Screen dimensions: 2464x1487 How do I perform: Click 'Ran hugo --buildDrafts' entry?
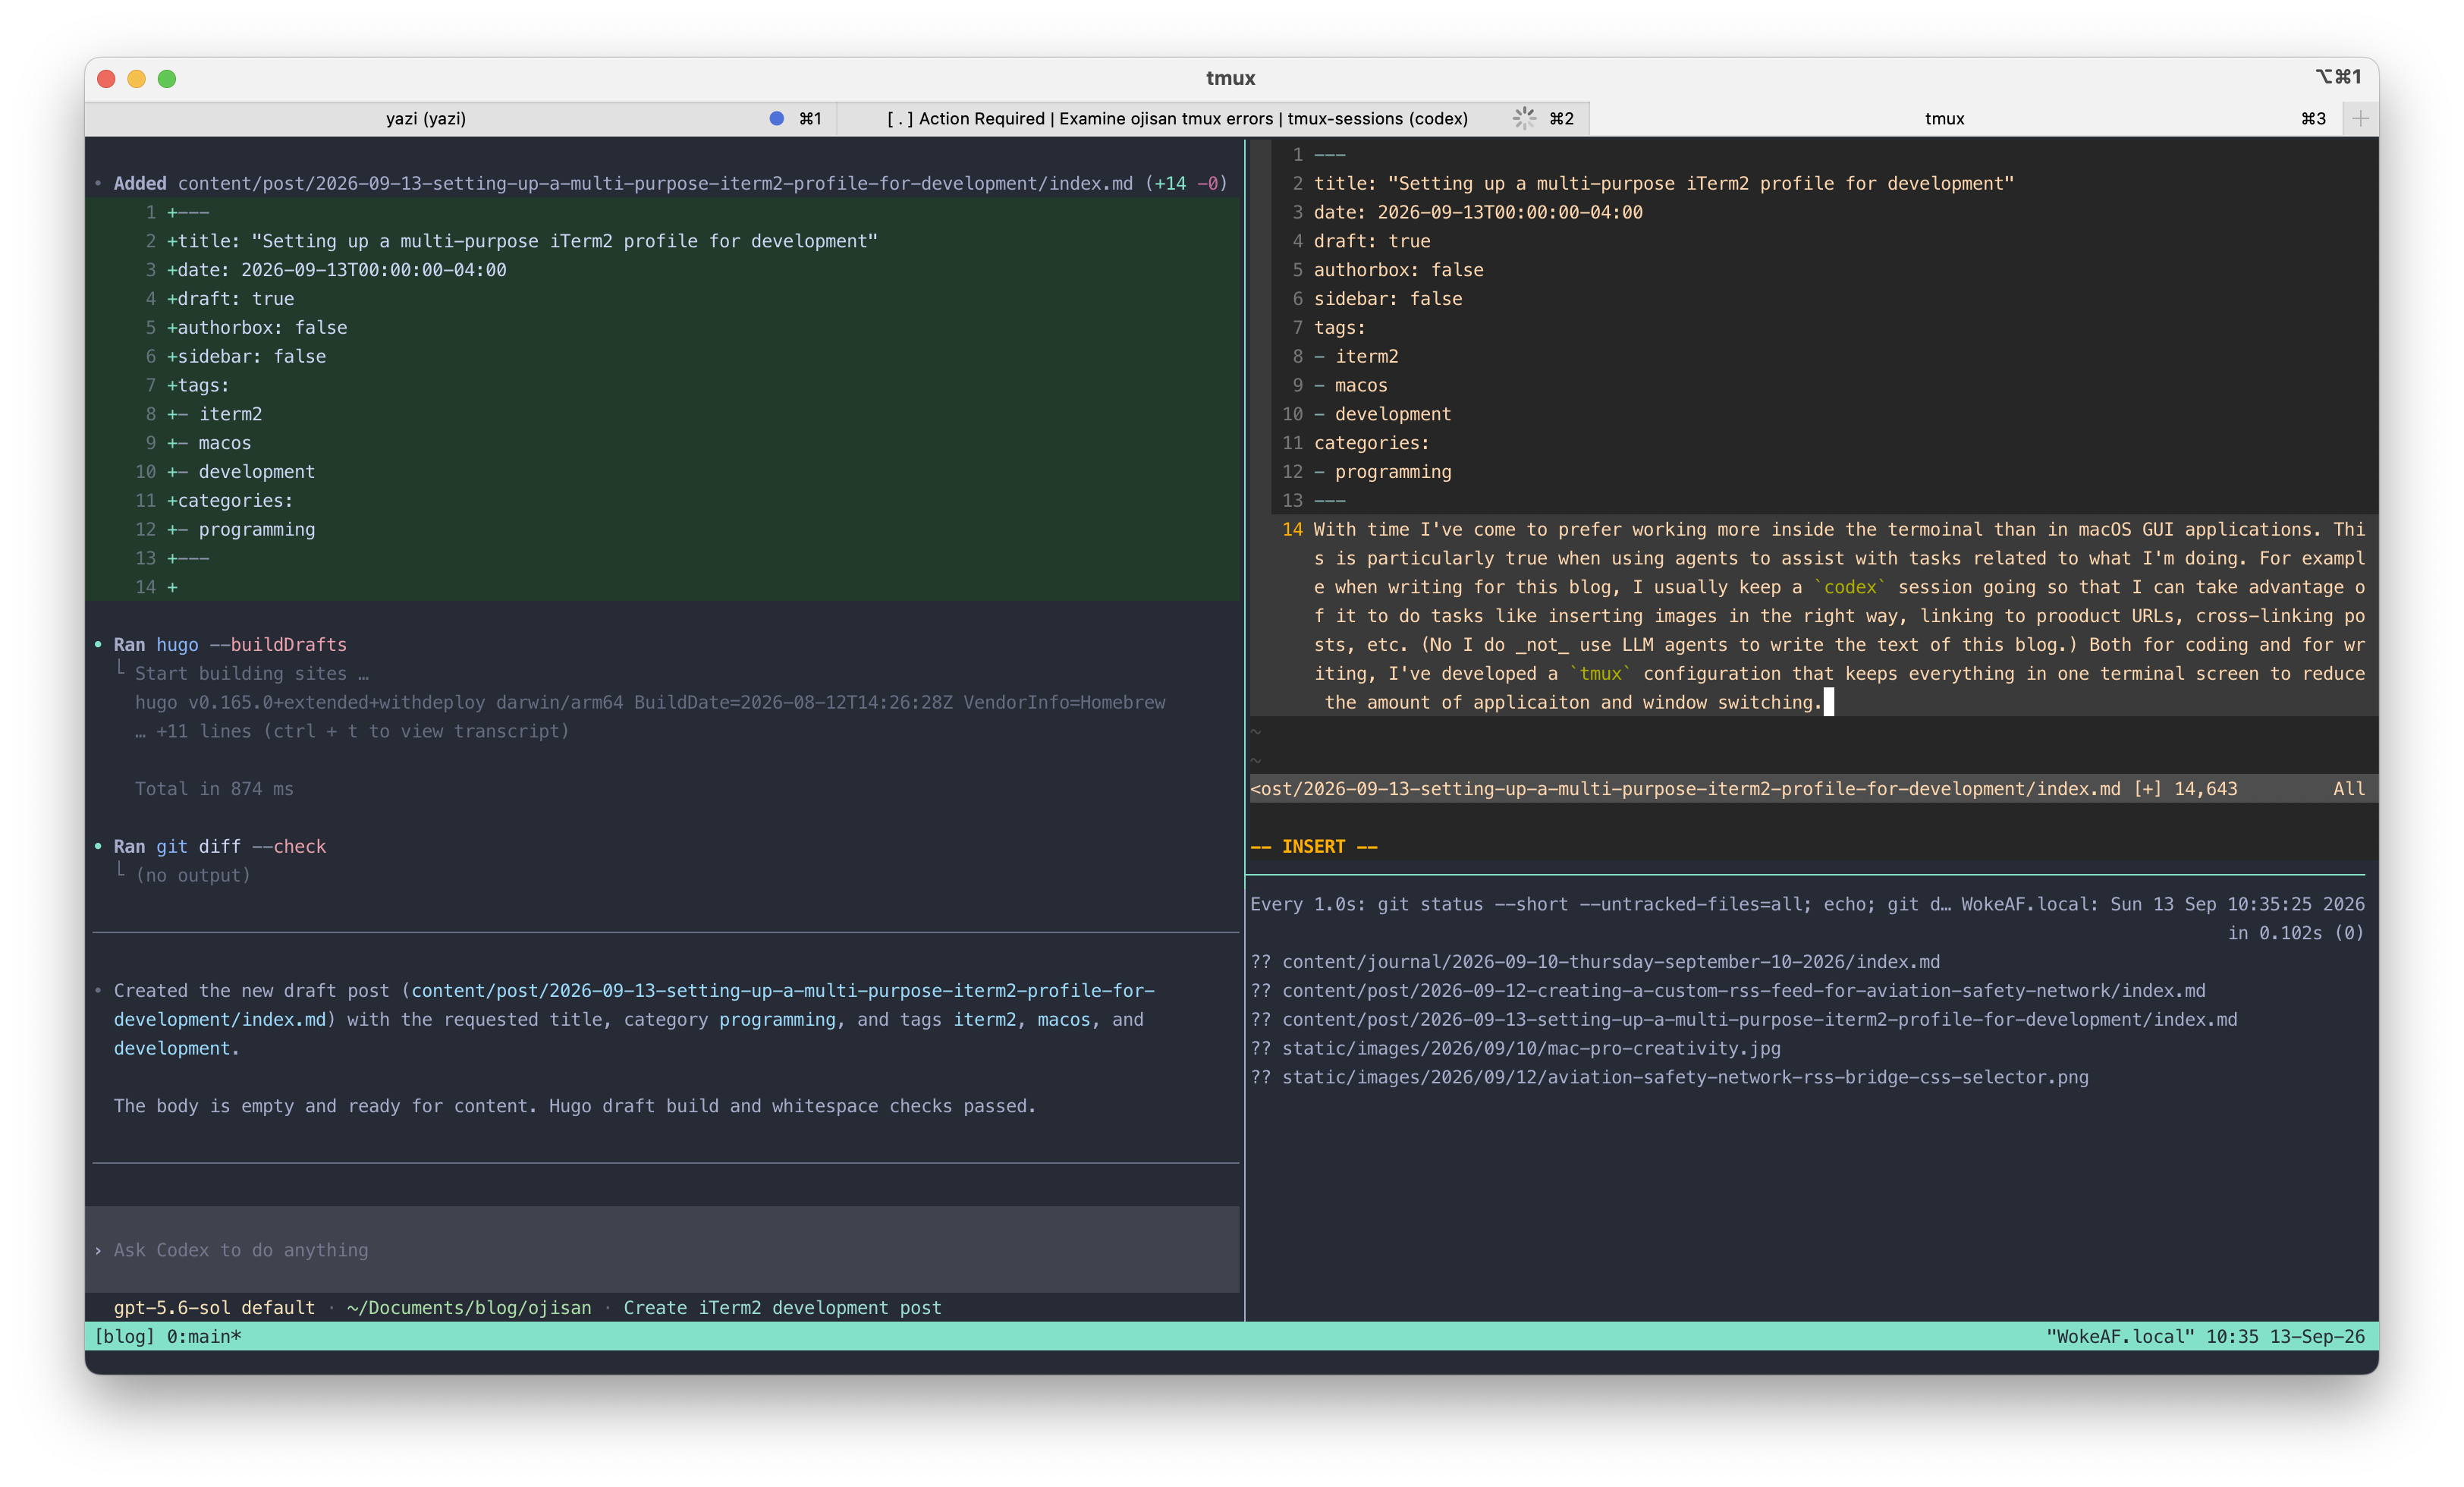[x=230, y=644]
